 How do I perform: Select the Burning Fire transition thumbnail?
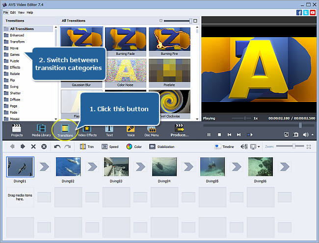point(169,42)
